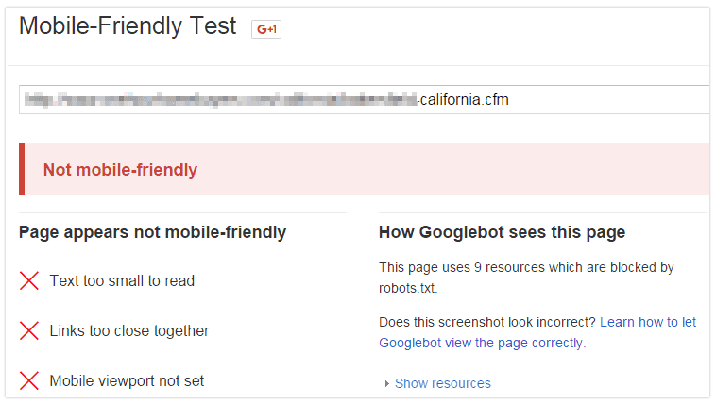This screenshot has height=404, width=716.
Task: Click Does this screenshot look incorrect text
Action: click(x=487, y=322)
